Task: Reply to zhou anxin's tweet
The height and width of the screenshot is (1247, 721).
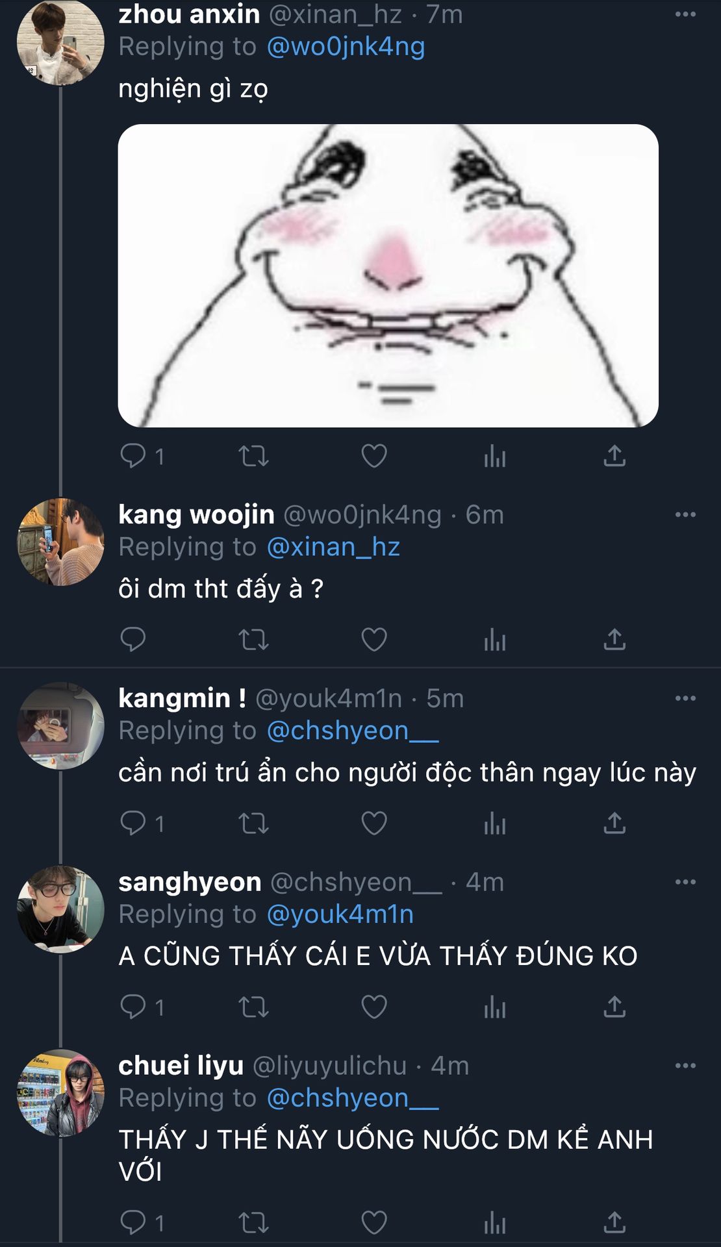Action: (x=134, y=456)
